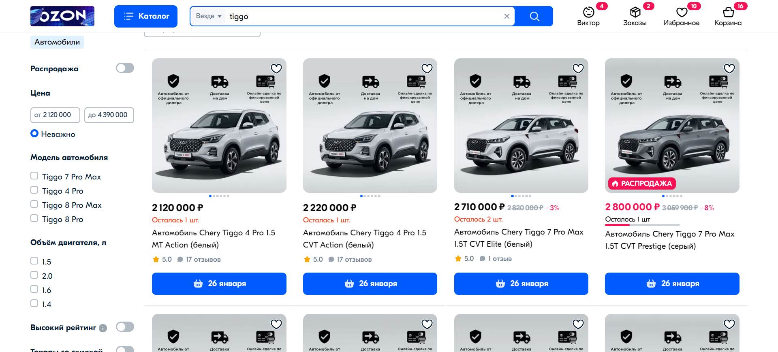Viewport: 778px width, 352px height.
Task: Check the 1.4 engine volume filter
Action: pyautogui.click(x=34, y=304)
